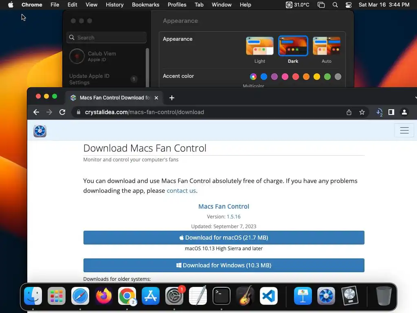The image size is (417, 313).
Task: Open the Edit menu
Action: point(72,5)
